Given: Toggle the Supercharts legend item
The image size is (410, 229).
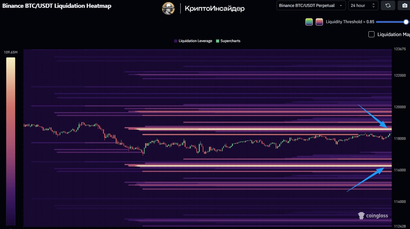Looking at the screenshot, I should [228, 41].
